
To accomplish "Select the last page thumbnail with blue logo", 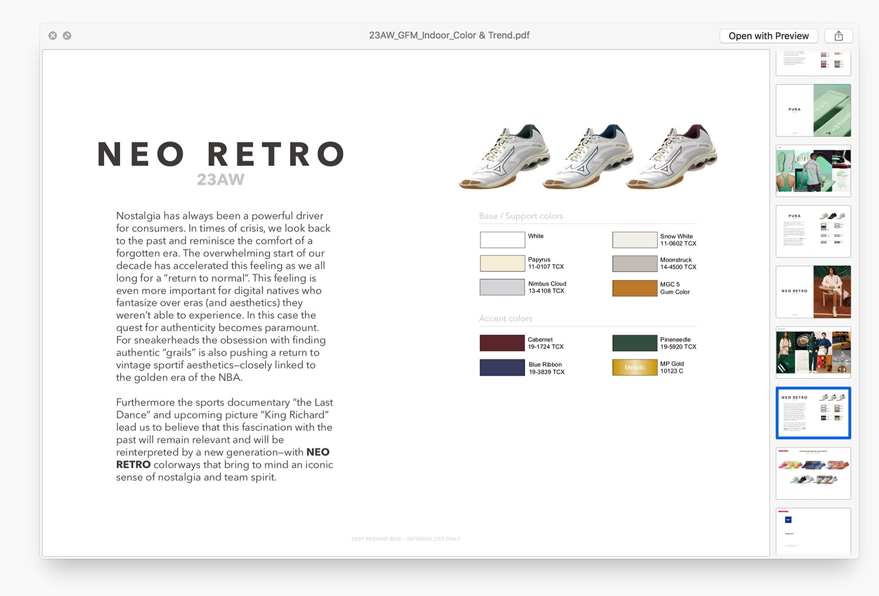I will [x=813, y=531].
